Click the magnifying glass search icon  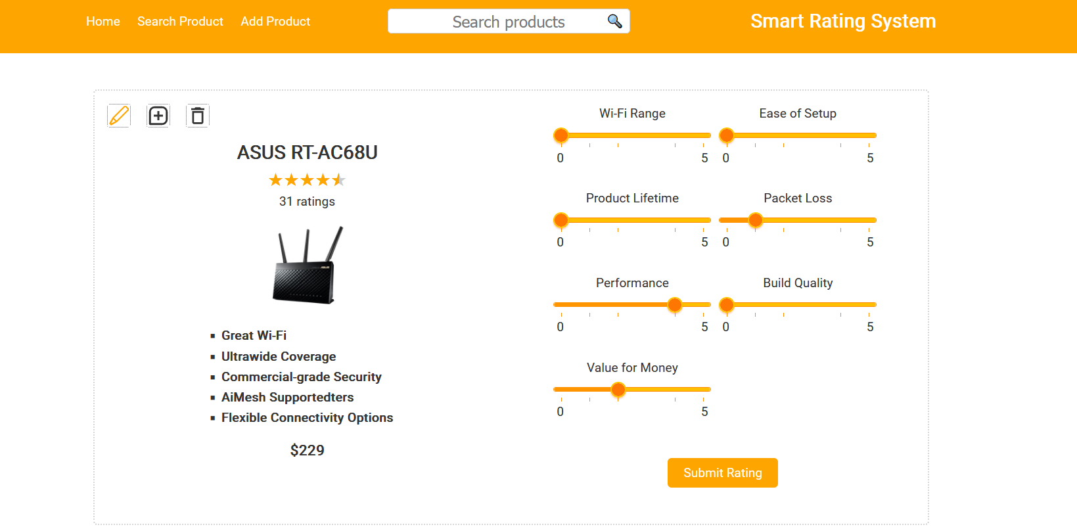coord(614,21)
